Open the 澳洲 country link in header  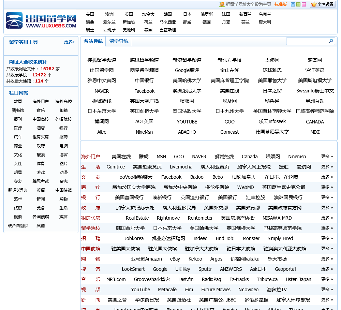[109, 14]
